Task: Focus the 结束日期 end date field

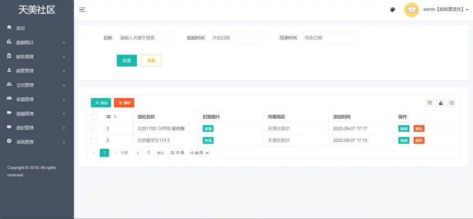Action: pyautogui.click(x=330, y=38)
